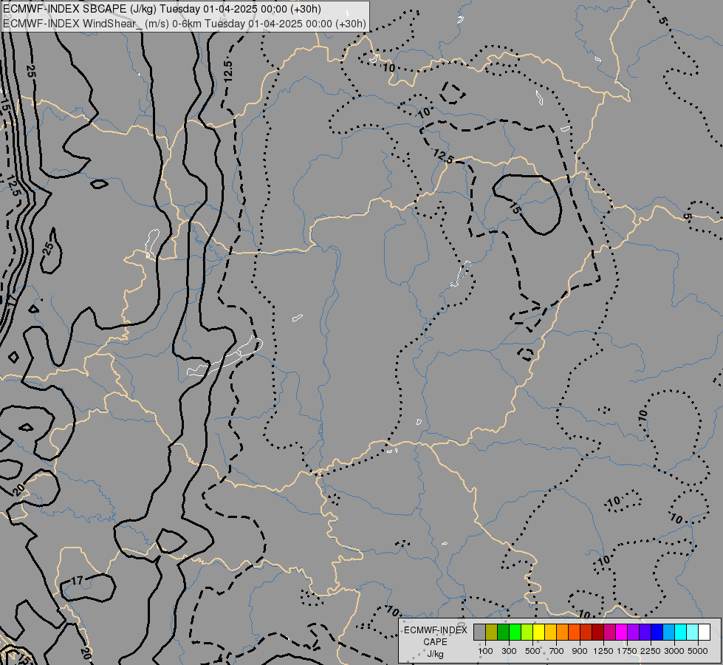Choose the amber legend swatch
723x665 pixels.
click(550, 632)
